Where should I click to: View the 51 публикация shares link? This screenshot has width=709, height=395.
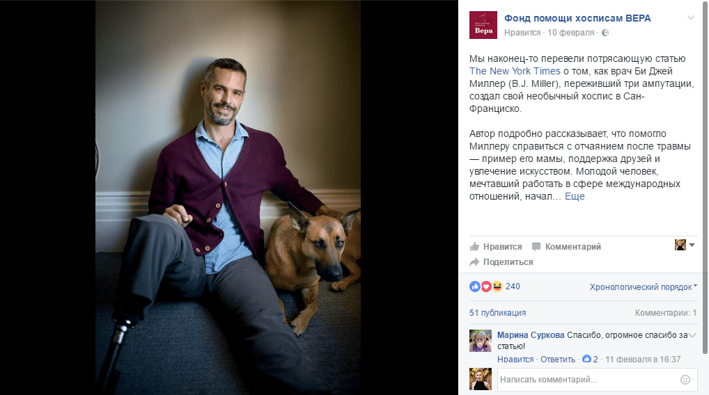pyautogui.click(x=497, y=313)
